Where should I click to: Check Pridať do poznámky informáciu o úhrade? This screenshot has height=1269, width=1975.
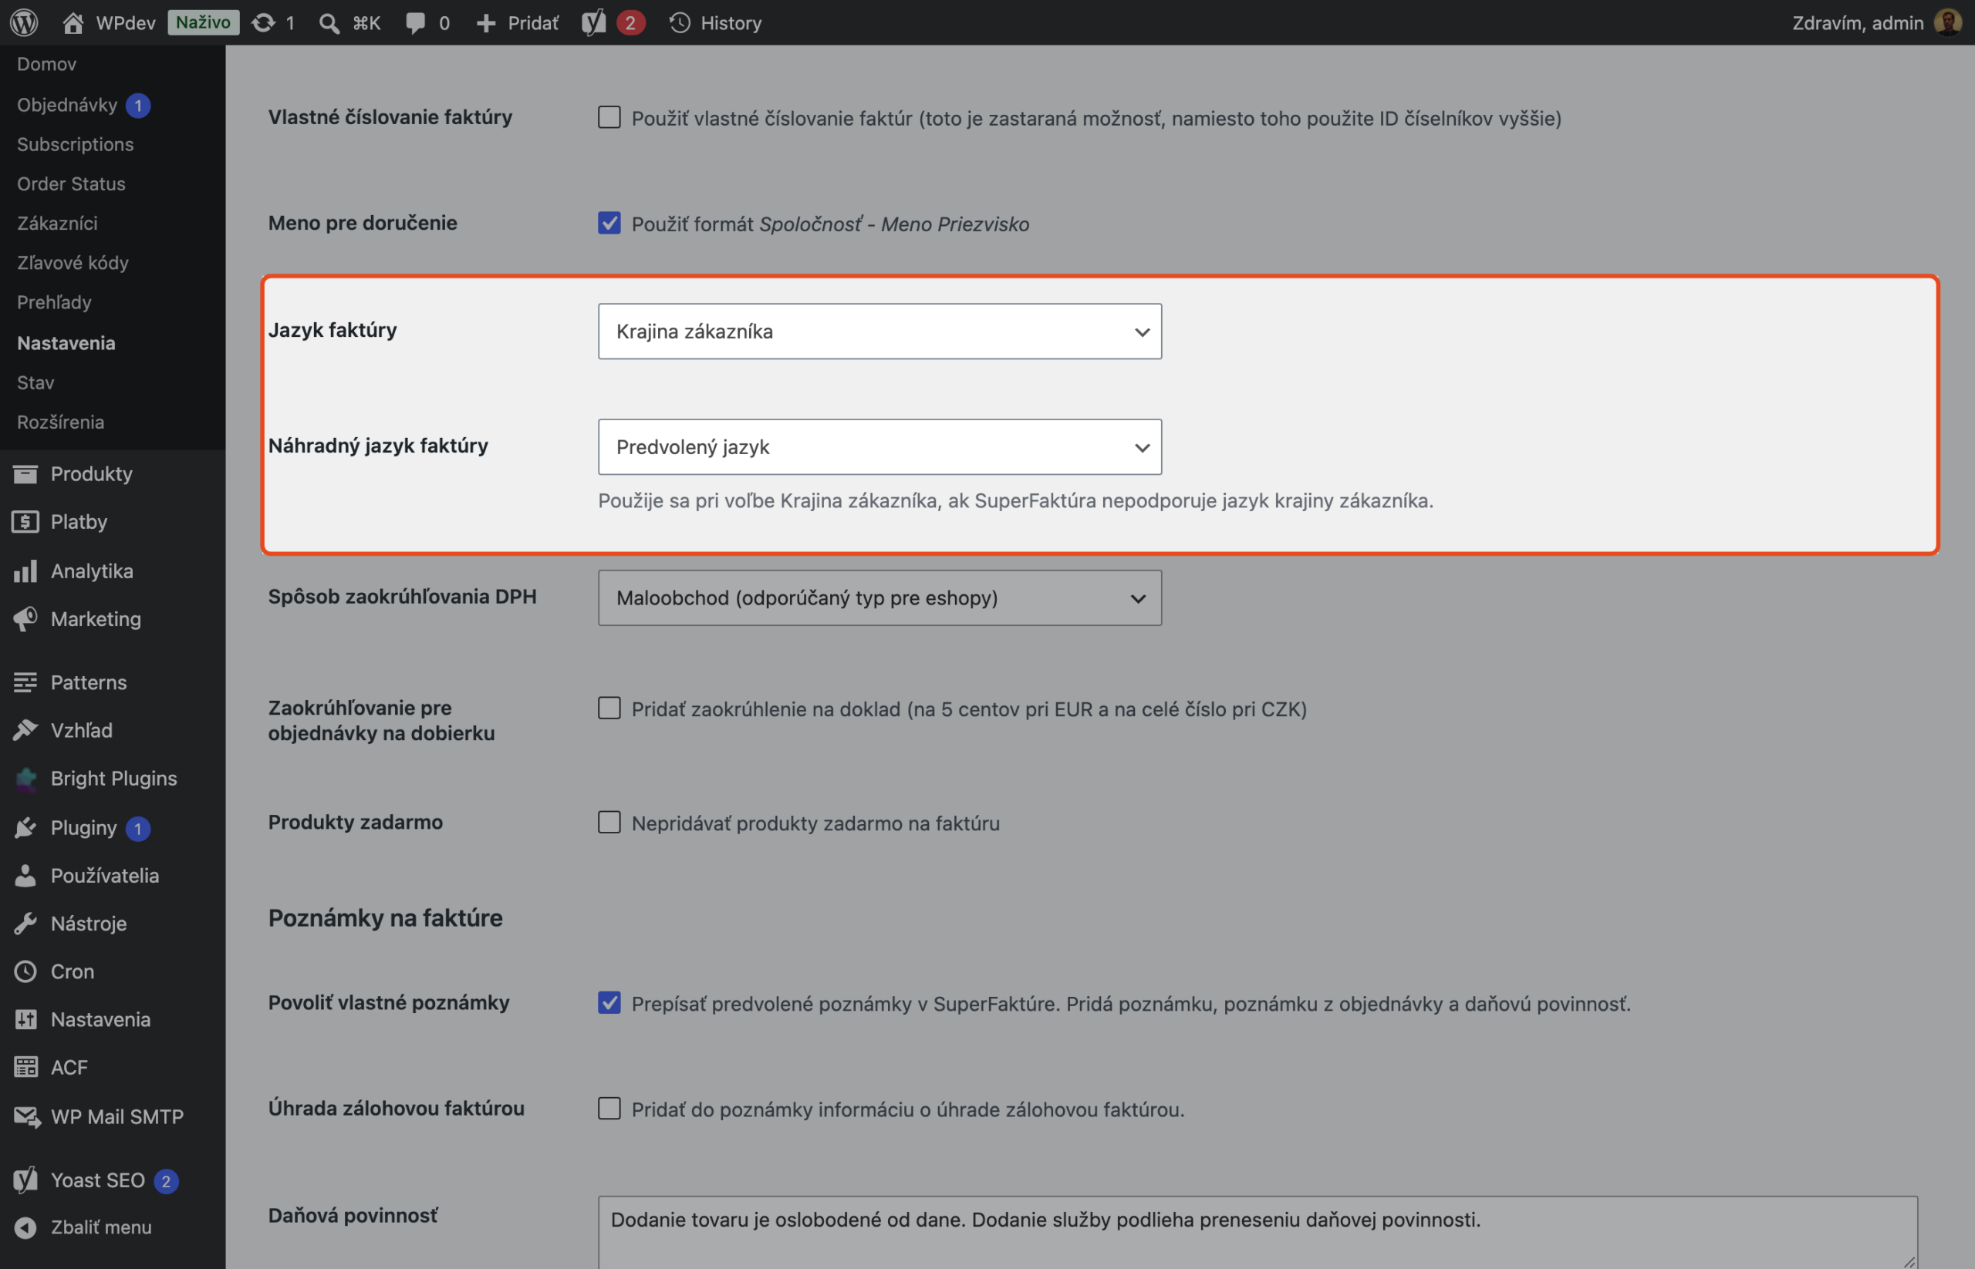609,1109
